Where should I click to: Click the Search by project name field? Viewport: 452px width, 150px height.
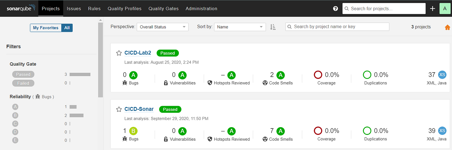pyautogui.click(x=337, y=27)
